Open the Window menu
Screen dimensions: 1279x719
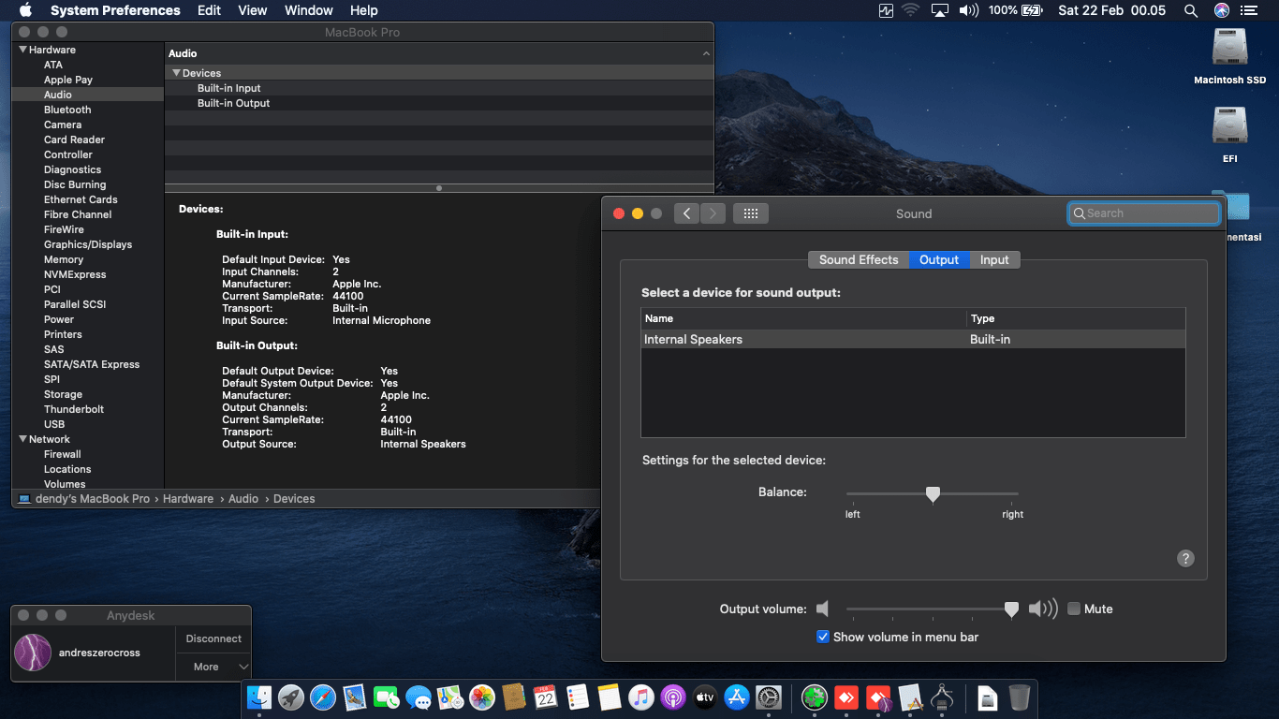point(308,10)
